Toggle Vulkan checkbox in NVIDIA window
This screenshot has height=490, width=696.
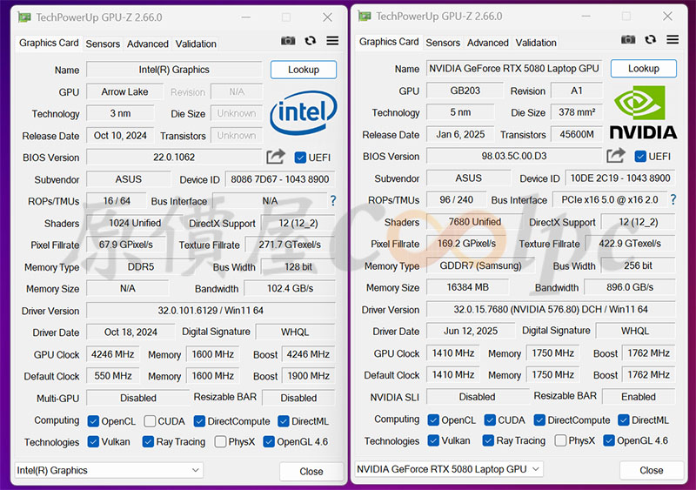tap(433, 440)
